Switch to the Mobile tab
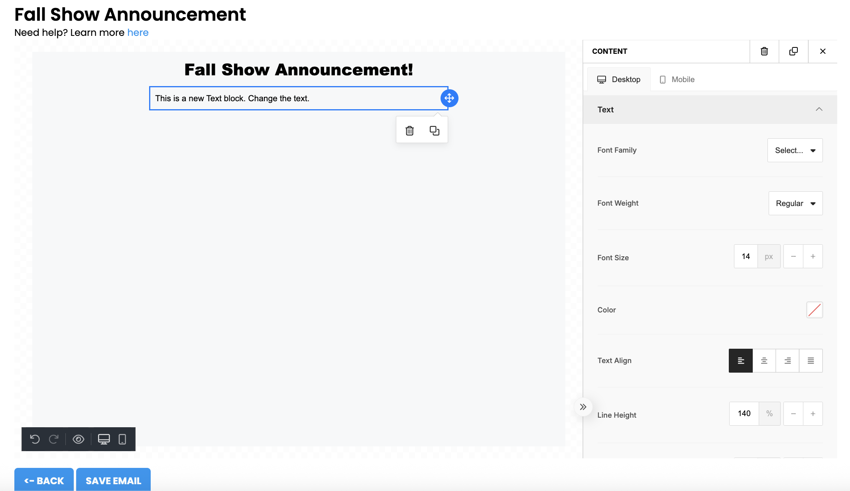The image size is (850, 491). pos(677,79)
